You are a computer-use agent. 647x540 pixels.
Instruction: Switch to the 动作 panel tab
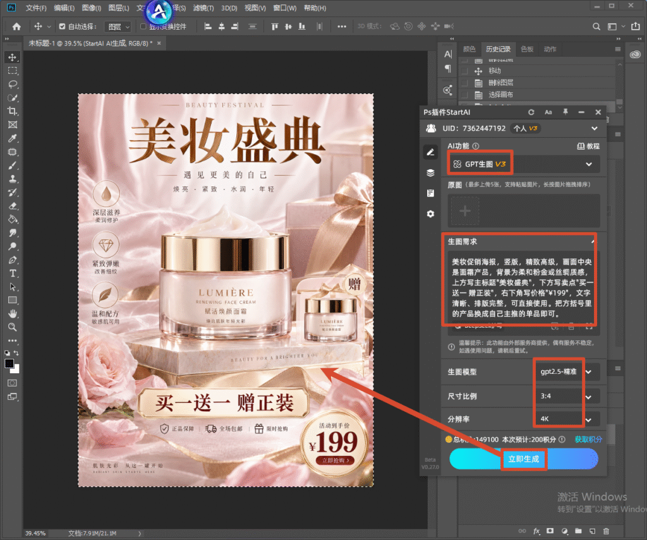(550, 49)
